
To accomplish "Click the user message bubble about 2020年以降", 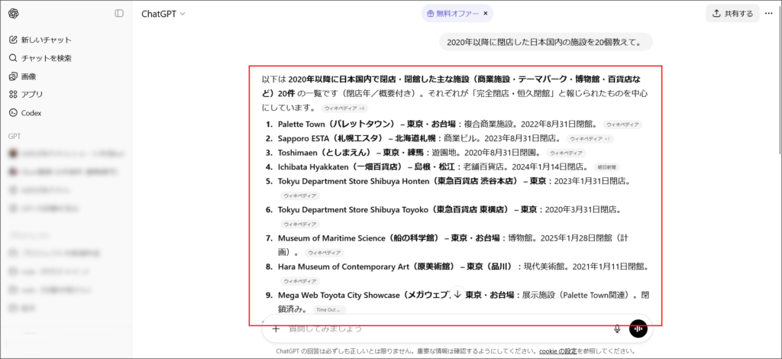I will tap(545, 42).
